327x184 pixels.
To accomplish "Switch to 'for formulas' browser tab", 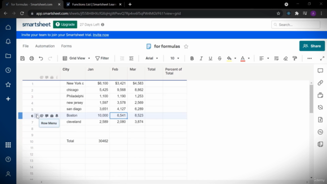I will coord(32,5).
